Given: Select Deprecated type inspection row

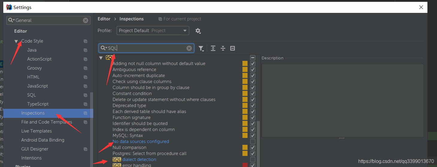Looking at the screenshot, I should click(129, 106).
